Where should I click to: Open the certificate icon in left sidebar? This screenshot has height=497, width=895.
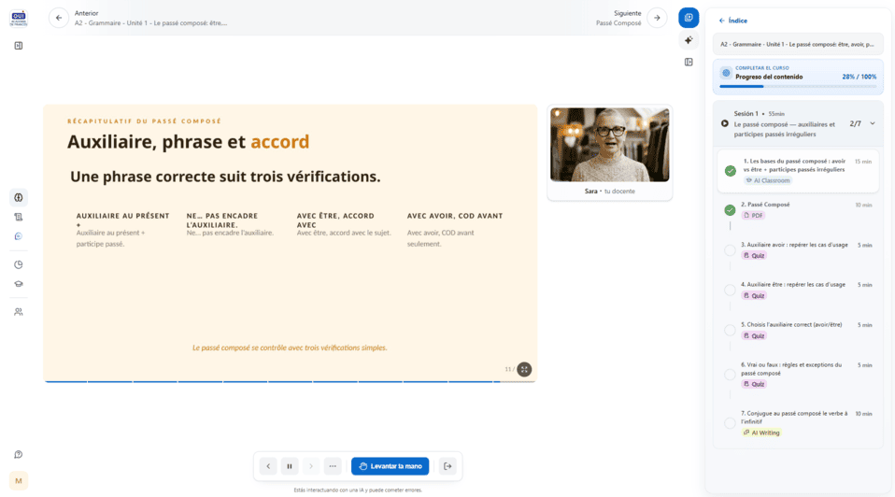(x=19, y=217)
